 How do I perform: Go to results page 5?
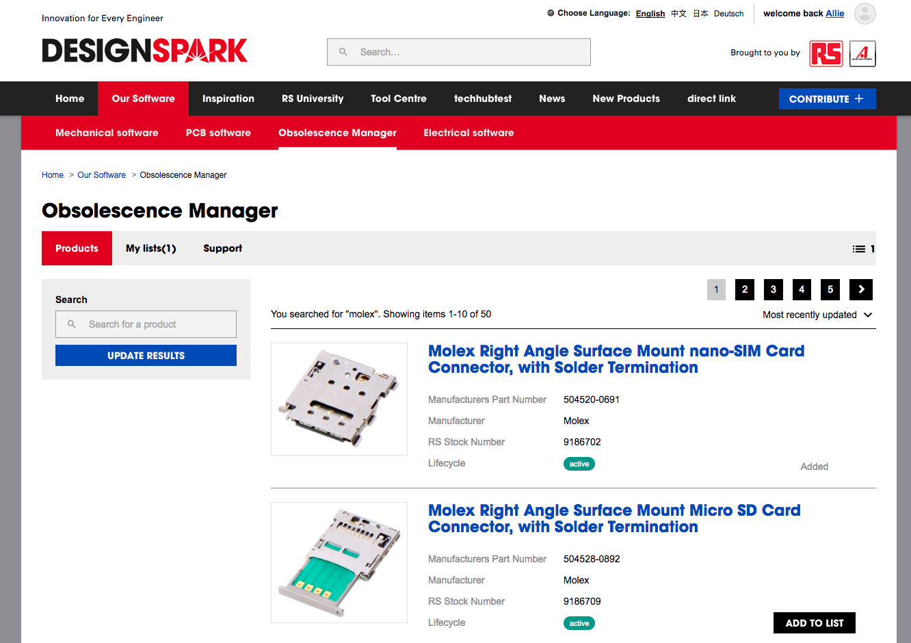[830, 289]
